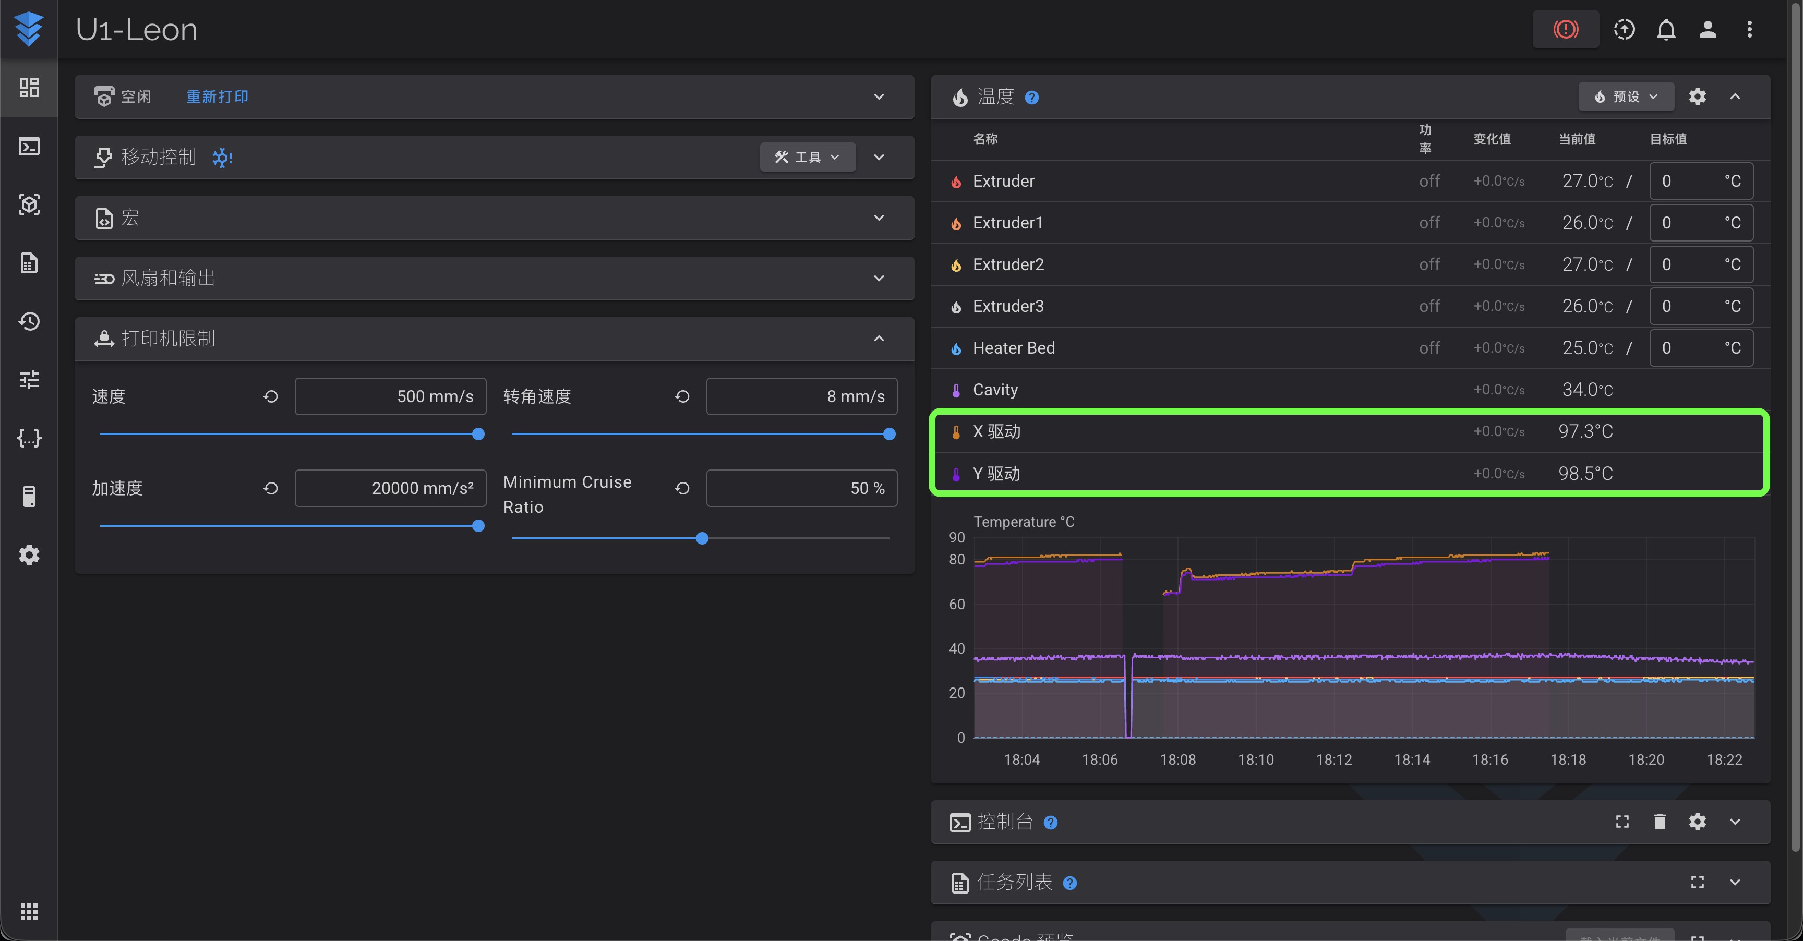Click the 加速度 field showing 20000 mm/s²
Image resolution: width=1803 pixels, height=941 pixels.
(x=391, y=488)
